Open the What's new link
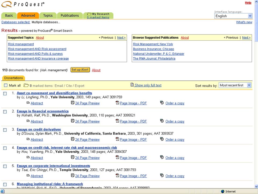The image size is (258, 194). pyautogui.click(x=244, y=22)
